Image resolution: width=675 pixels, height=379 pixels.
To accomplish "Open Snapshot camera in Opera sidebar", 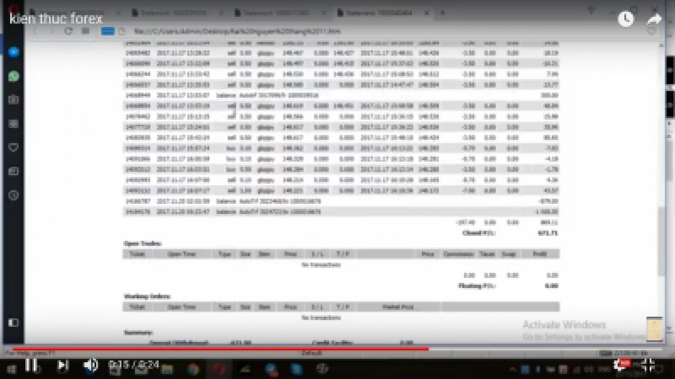I will click(x=14, y=100).
